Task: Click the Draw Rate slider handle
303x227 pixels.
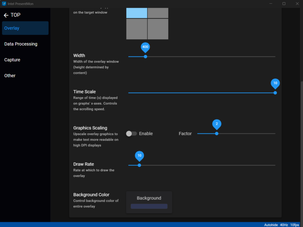Action: click(x=139, y=165)
